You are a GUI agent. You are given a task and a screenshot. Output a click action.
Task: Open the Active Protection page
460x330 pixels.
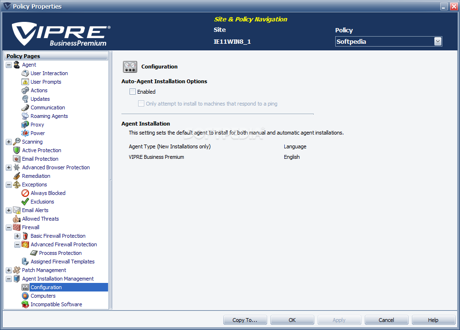[41, 150]
